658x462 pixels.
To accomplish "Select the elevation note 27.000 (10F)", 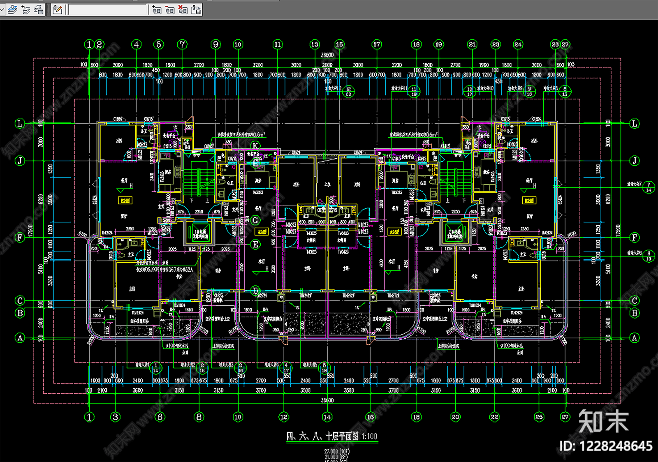I will pos(337,451).
